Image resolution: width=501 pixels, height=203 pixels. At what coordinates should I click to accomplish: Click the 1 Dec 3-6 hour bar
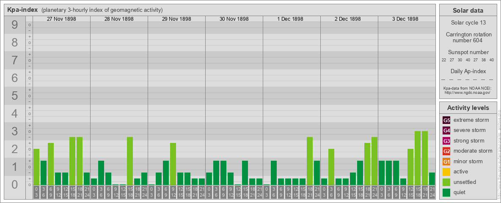[x=274, y=173]
